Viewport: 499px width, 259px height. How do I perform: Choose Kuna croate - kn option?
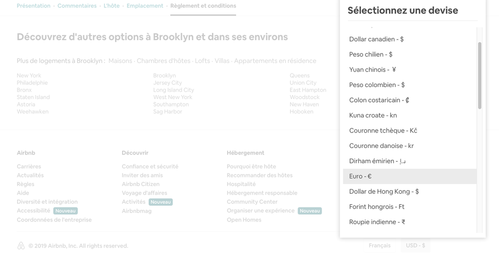pyautogui.click(x=373, y=115)
